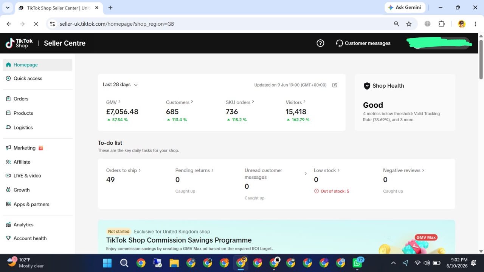This screenshot has height=272, width=484.
Task: View GMV details link
Action: point(113,102)
